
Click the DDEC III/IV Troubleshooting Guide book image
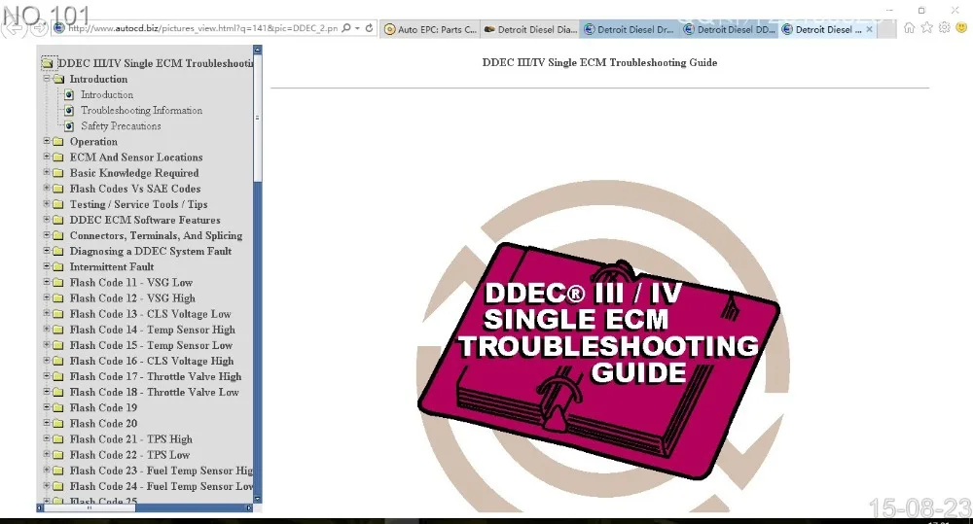pyautogui.click(x=600, y=361)
